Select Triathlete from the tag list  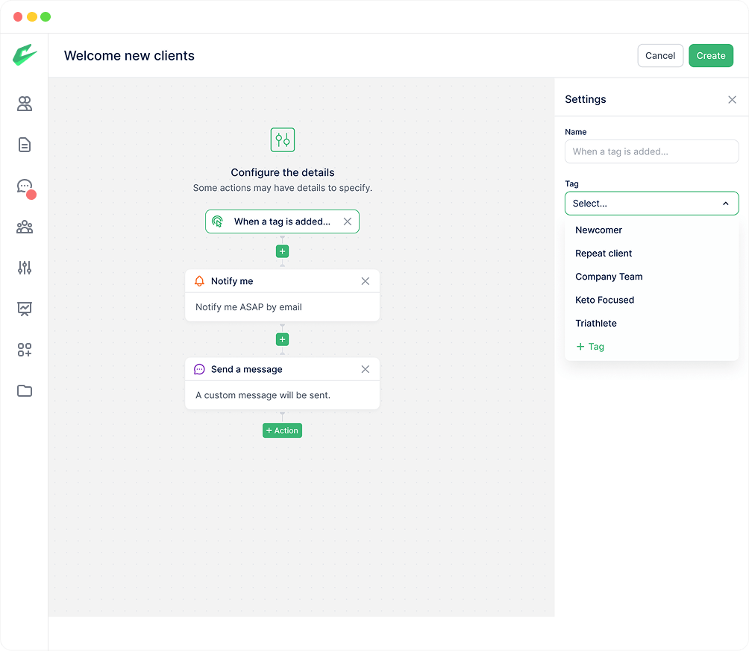coord(595,324)
